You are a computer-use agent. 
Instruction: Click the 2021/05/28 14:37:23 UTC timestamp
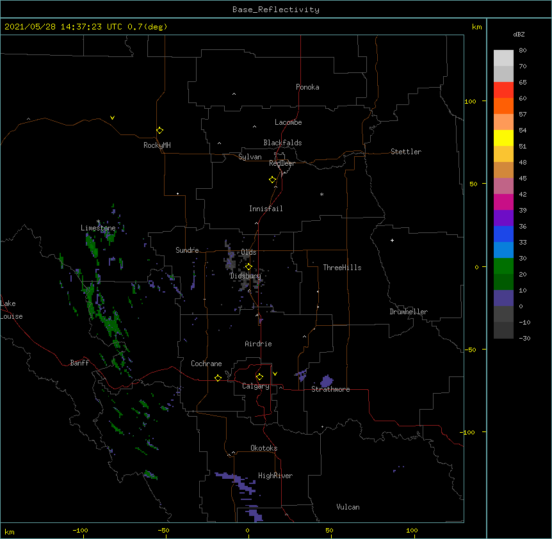pos(63,27)
